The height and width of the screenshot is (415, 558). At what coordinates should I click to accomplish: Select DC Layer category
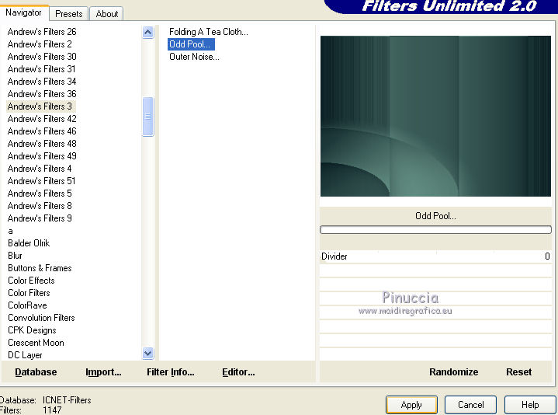click(x=25, y=355)
